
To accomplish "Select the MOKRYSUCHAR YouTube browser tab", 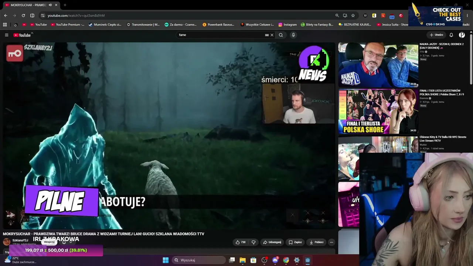I will [31, 5].
